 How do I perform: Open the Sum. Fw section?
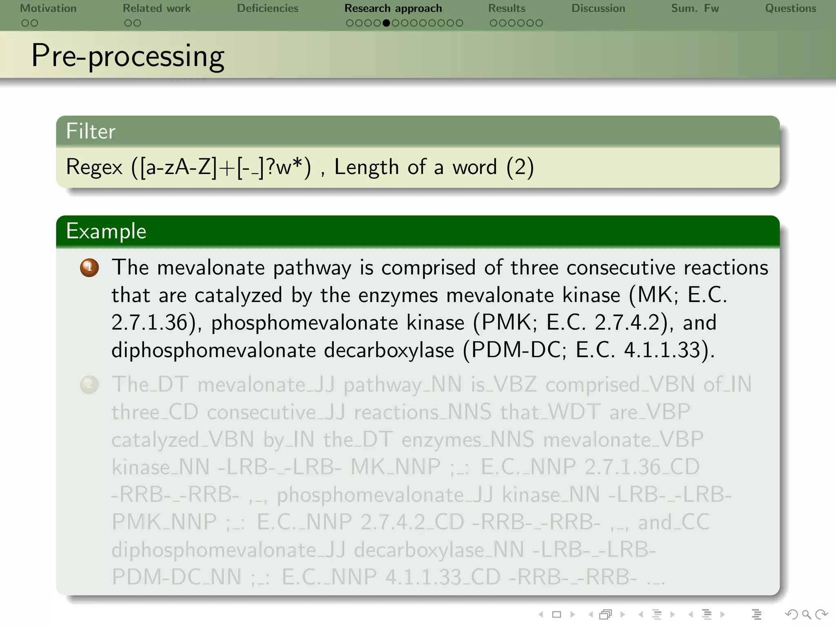(x=695, y=8)
